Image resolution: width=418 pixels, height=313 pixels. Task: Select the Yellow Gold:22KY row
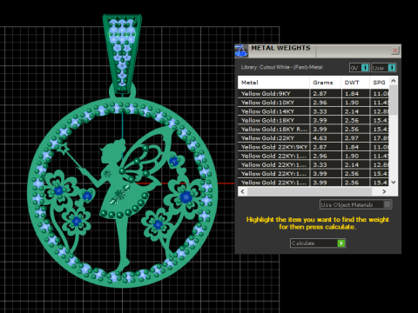click(x=313, y=138)
